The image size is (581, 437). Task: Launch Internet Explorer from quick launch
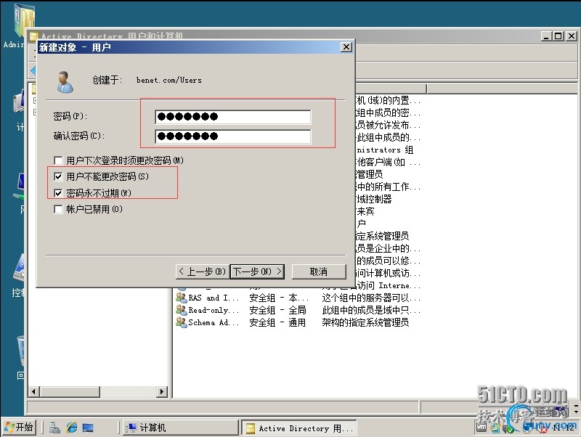click(71, 428)
